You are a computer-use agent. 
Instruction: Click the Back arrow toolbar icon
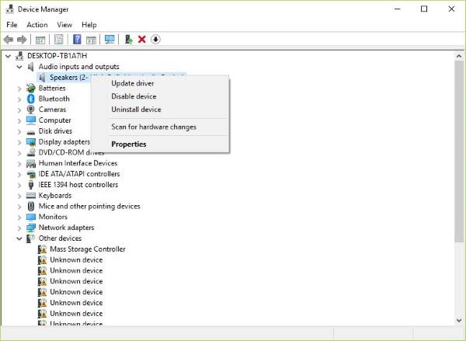[9, 40]
